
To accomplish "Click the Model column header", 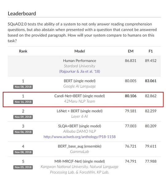I will [80, 51].
